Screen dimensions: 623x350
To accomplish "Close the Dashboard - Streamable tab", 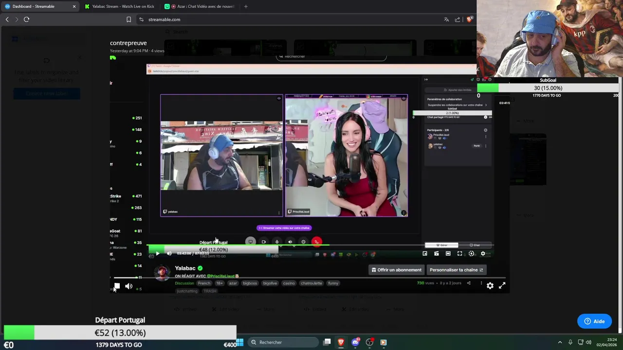I will pyautogui.click(x=74, y=6).
